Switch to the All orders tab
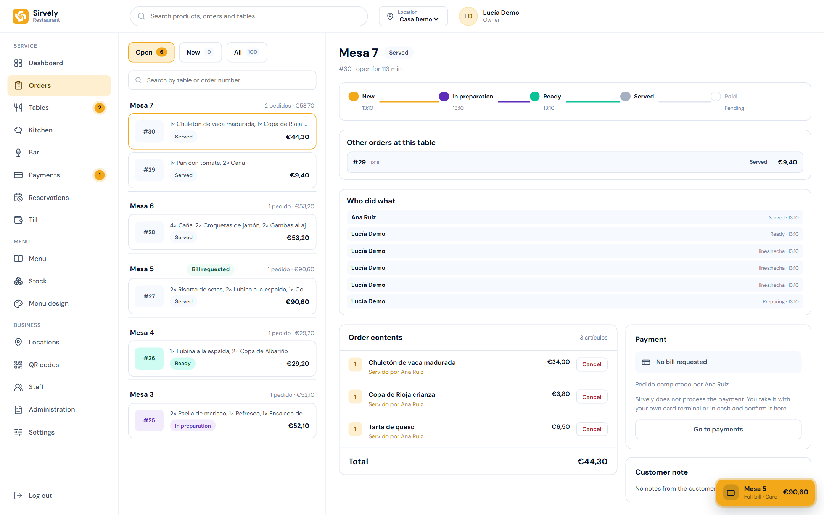824x515 pixels. pyautogui.click(x=246, y=52)
